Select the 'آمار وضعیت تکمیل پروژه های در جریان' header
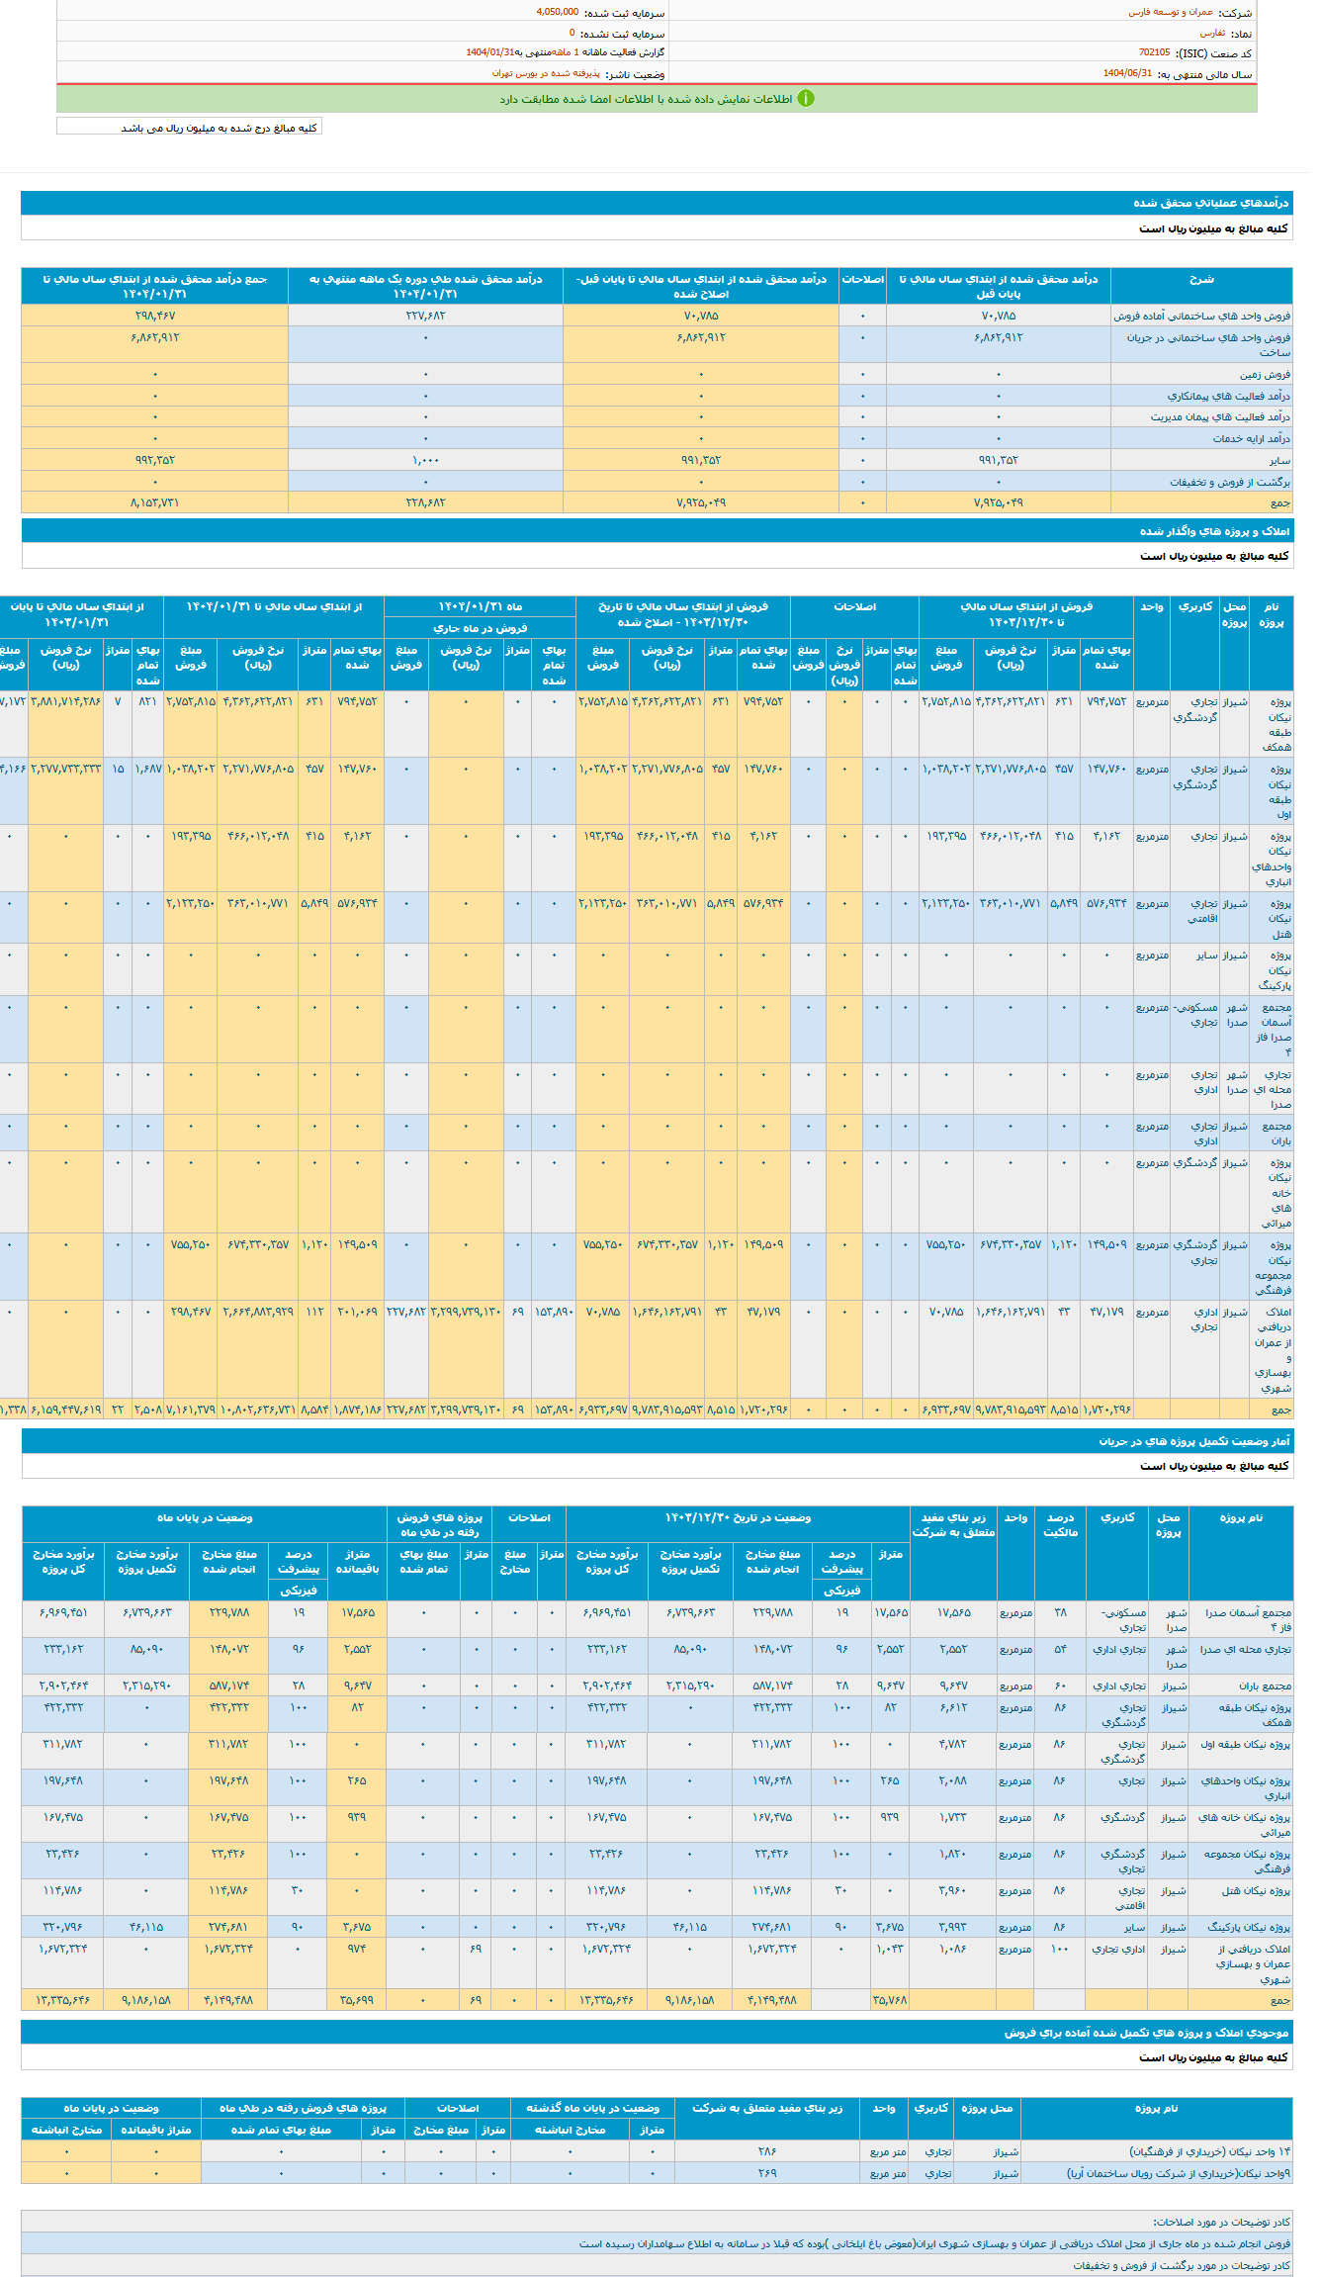The image size is (1321, 2277). tap(1193, 1441)
